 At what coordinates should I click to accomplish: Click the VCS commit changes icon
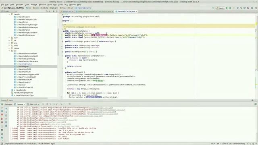(x=241, y=8)
